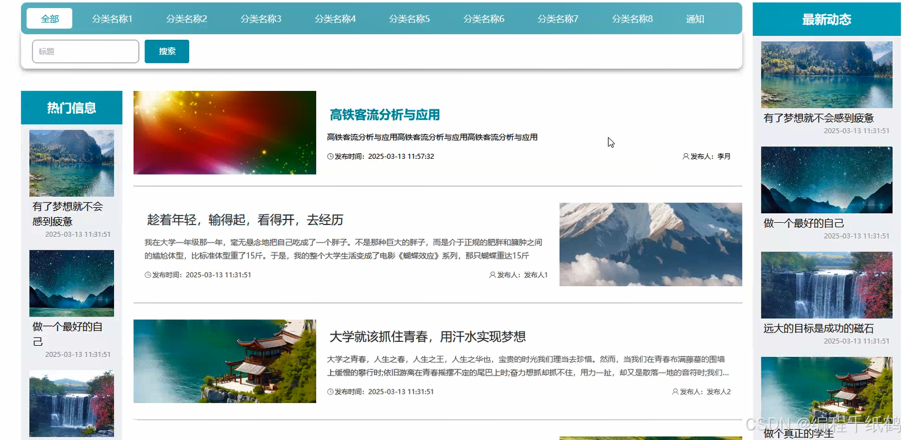Click the 高铁客流分析与应用 summary text
Viewport: 903px width, 440px height.
tap(432, 137)
